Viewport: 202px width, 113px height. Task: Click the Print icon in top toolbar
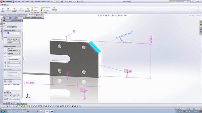(66, 2)
